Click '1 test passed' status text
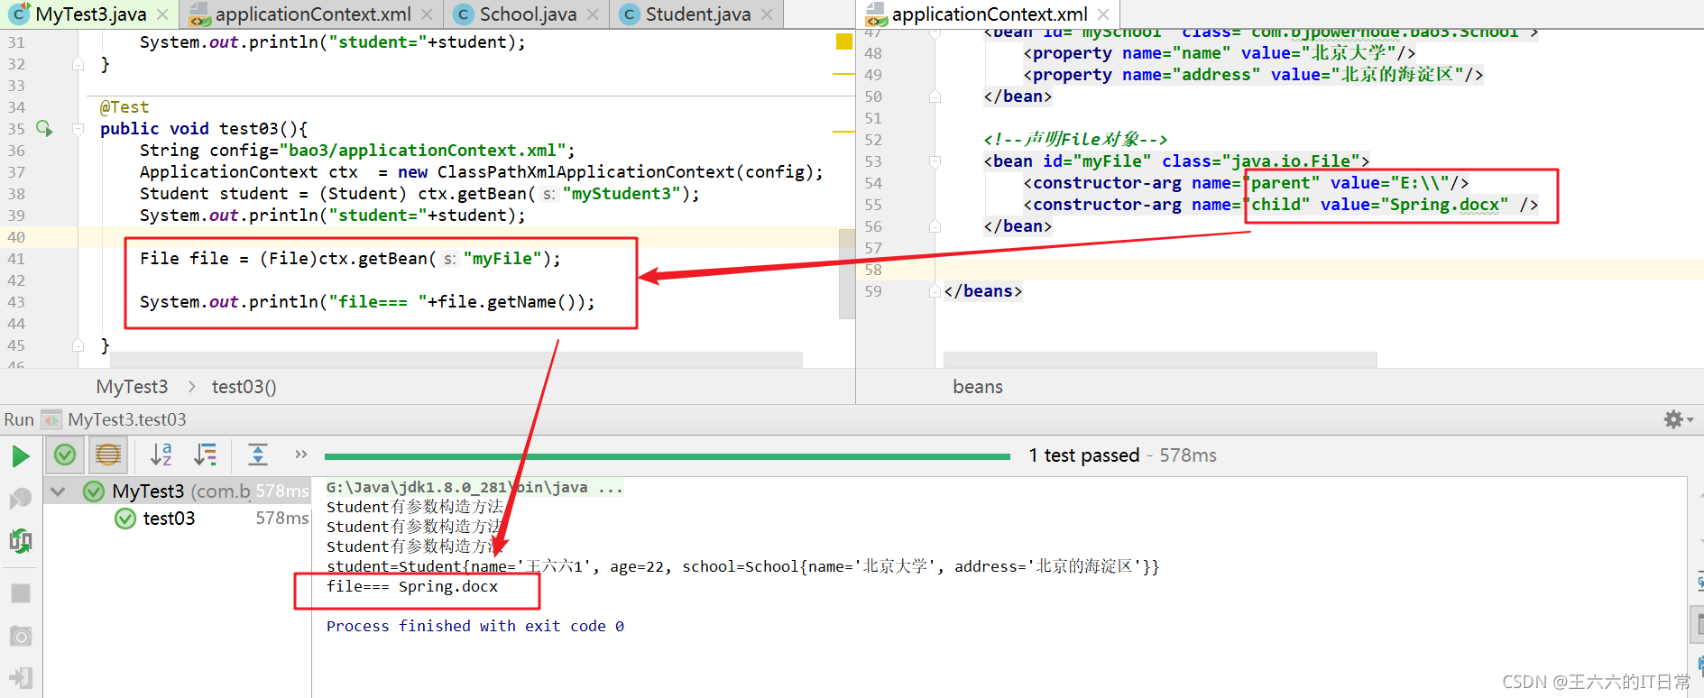Image resolution: width=1704 pixels, height=698 pixels. pos(1083,455)
